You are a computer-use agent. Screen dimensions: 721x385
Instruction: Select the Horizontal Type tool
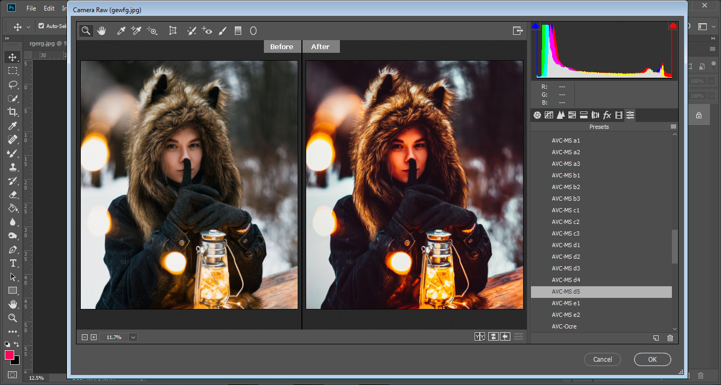12,263
